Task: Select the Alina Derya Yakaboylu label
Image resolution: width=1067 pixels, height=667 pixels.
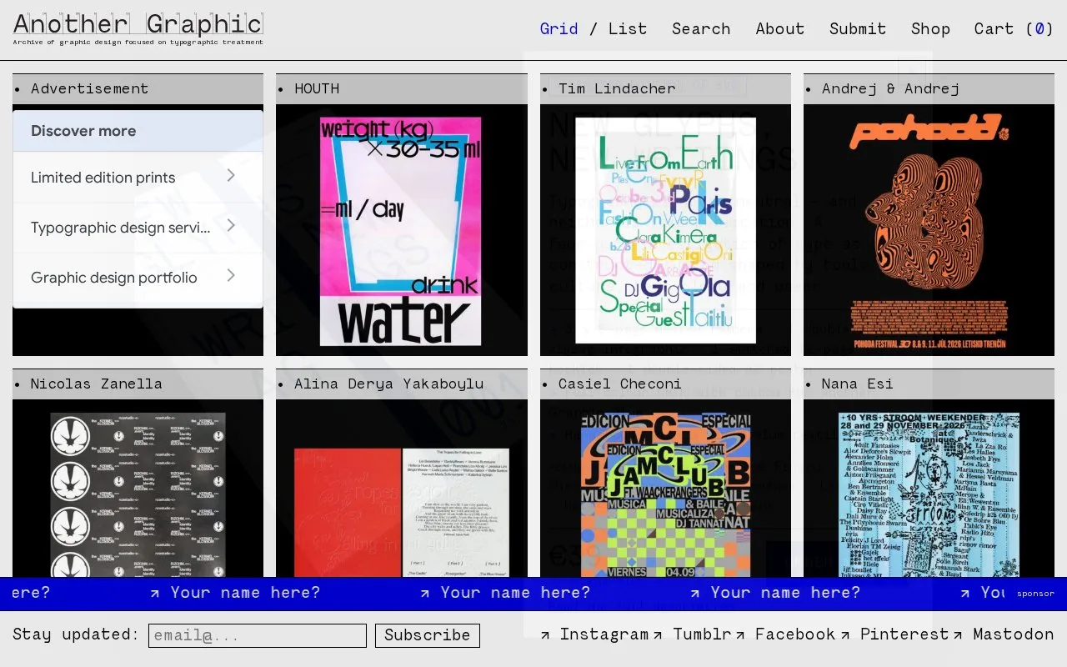Action: pos(388,384)
